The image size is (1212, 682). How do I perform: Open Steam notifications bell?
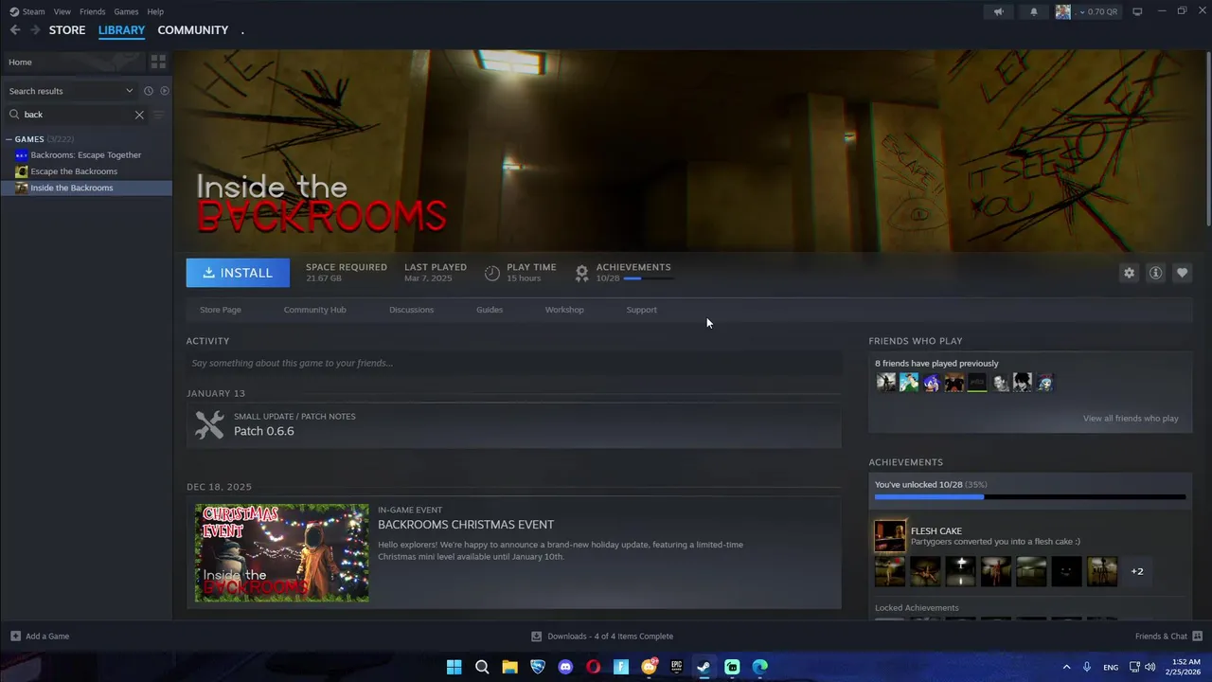1034,11
